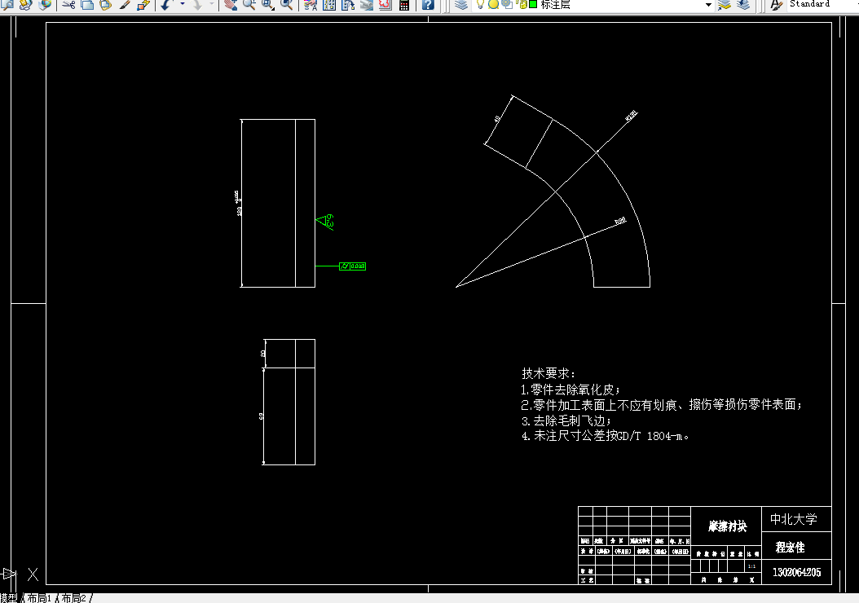Select note 2.零件加工表面上不应有划痕

[661, 405]
